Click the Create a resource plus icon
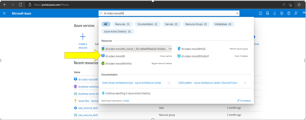 coord(83,37)
